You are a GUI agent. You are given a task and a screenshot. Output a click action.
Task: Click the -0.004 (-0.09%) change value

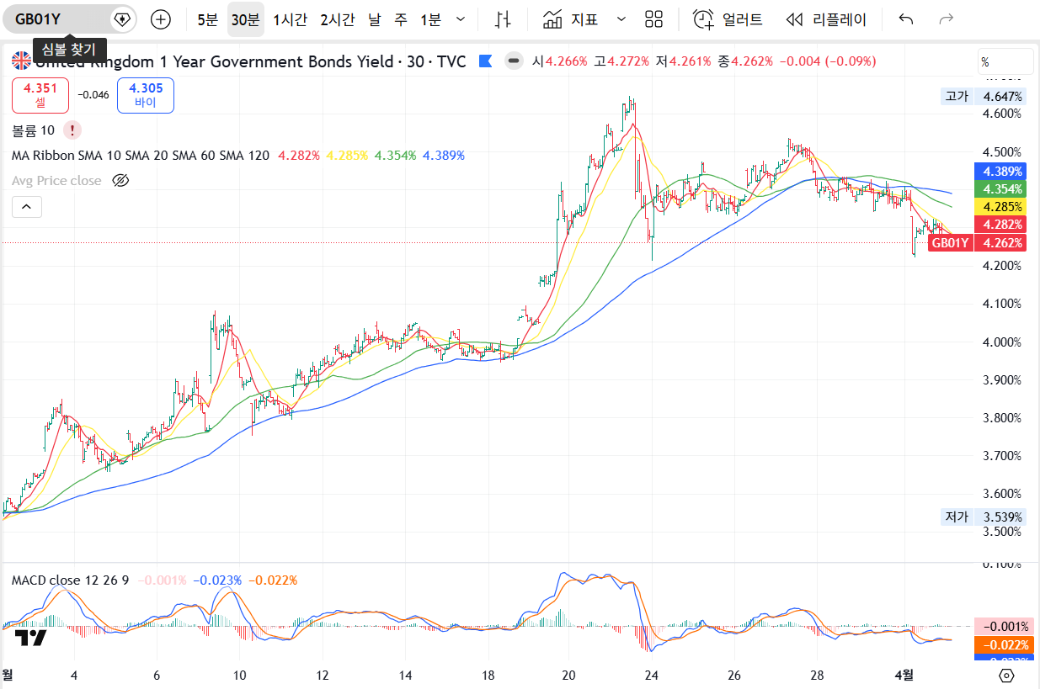[x=827, y=61]
